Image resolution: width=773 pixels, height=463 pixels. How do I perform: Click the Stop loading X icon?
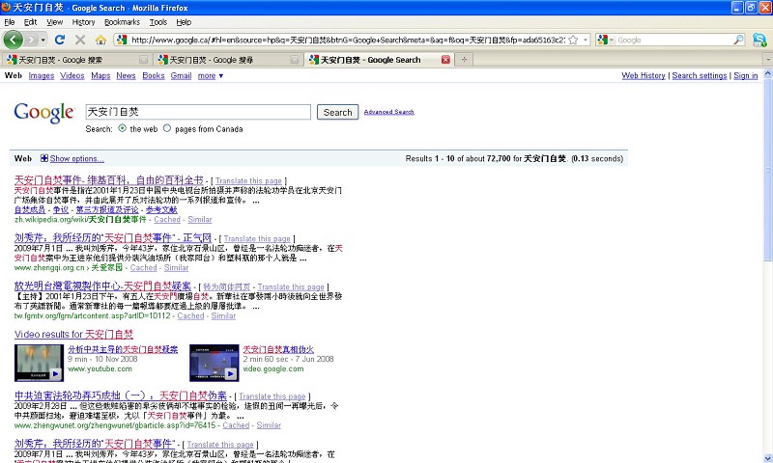(80, 40)
